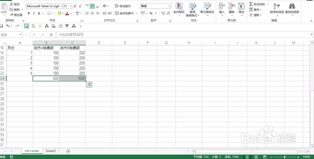Switch to Page Break Preview

point(265,157)
